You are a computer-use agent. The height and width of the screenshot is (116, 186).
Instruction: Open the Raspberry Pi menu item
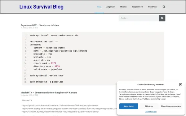[x=137, y=7]
